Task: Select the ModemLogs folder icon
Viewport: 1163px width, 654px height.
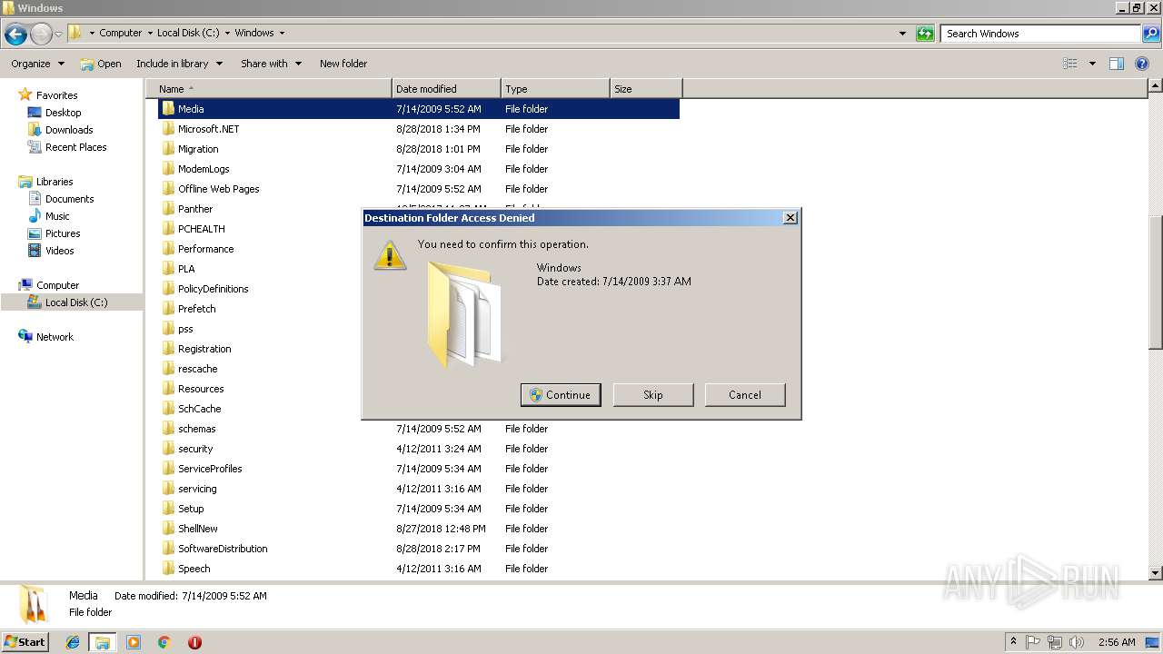Action: 168,169
